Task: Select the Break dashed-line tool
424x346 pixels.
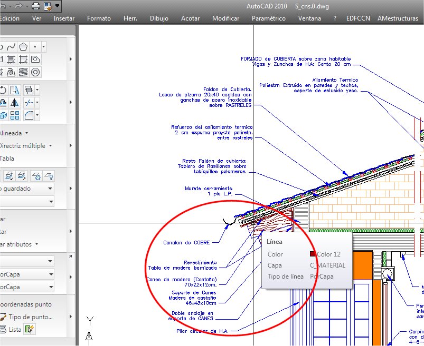Action: coord(29,103)
